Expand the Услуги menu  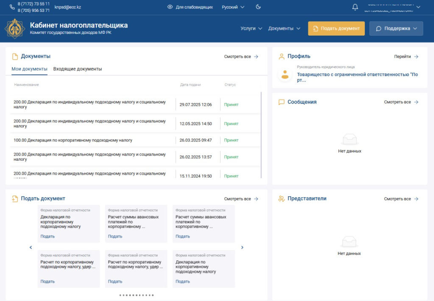tap(251, 28)
